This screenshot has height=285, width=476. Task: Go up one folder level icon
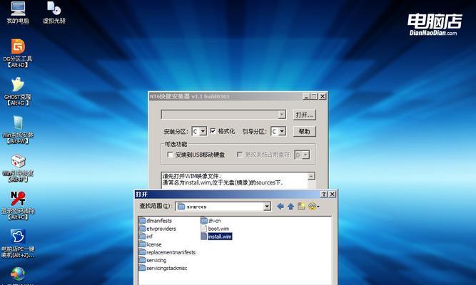pos(291,207)
